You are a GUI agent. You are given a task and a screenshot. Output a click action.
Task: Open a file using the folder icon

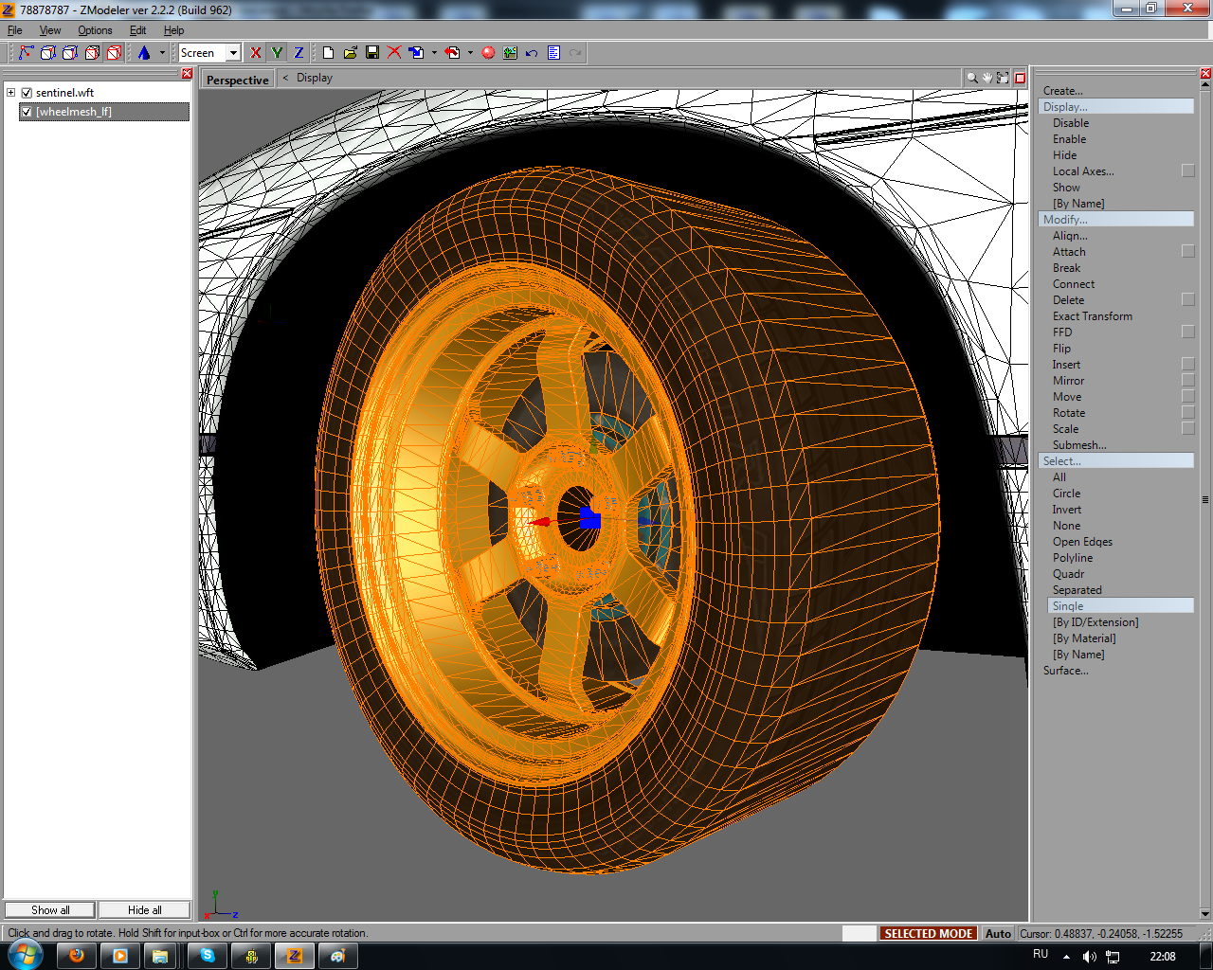(x=350, y=53)
